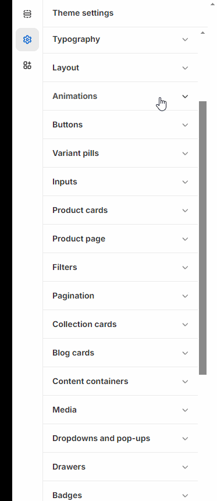This screenshot has height=501, width=217.
Task: Expand the Inputs settings section
Action: tap(120, 182)
